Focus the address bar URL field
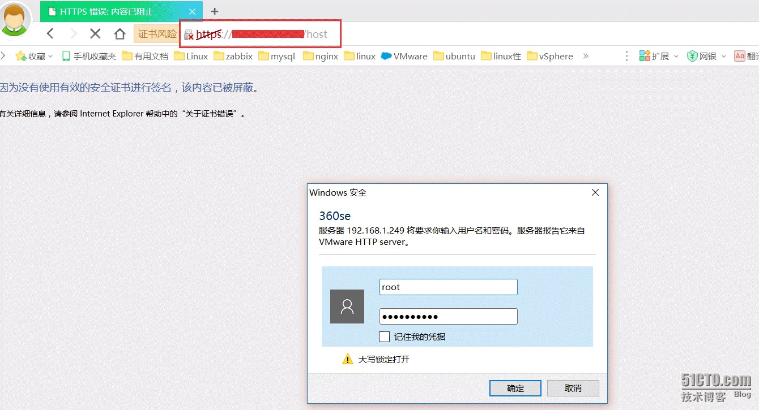Screen dimensions: 759x410 coord(261,34)
